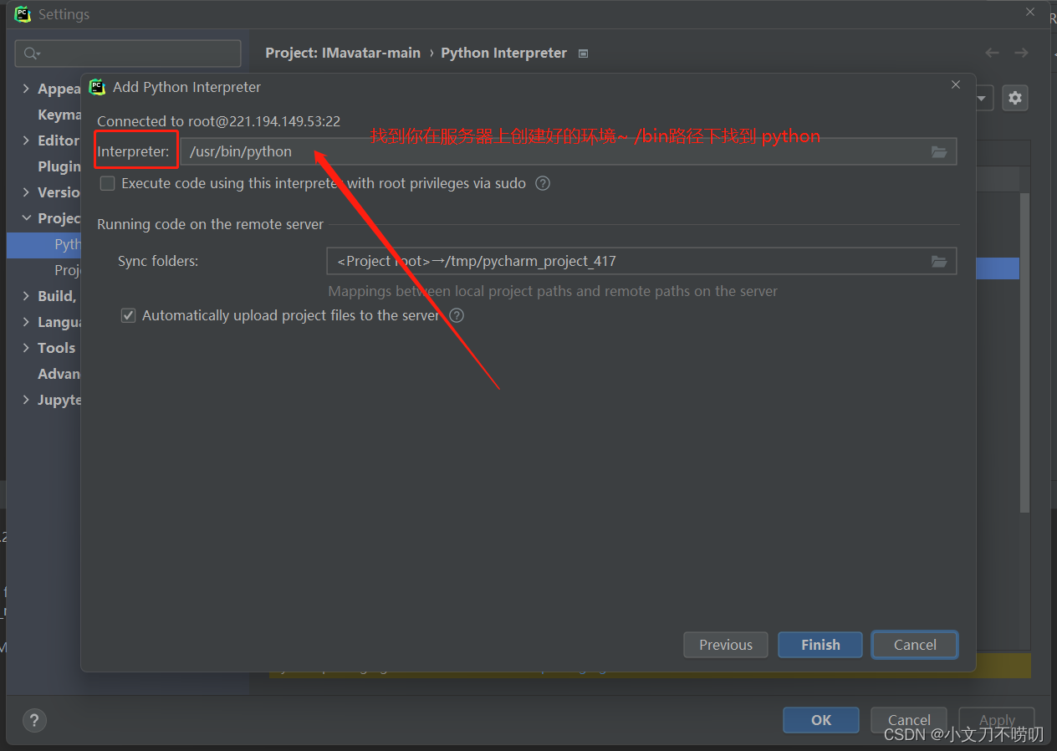Expand the Build, Execution settings category
The width and height of the screenshot is (1057, 751).
tap(26, 296)
